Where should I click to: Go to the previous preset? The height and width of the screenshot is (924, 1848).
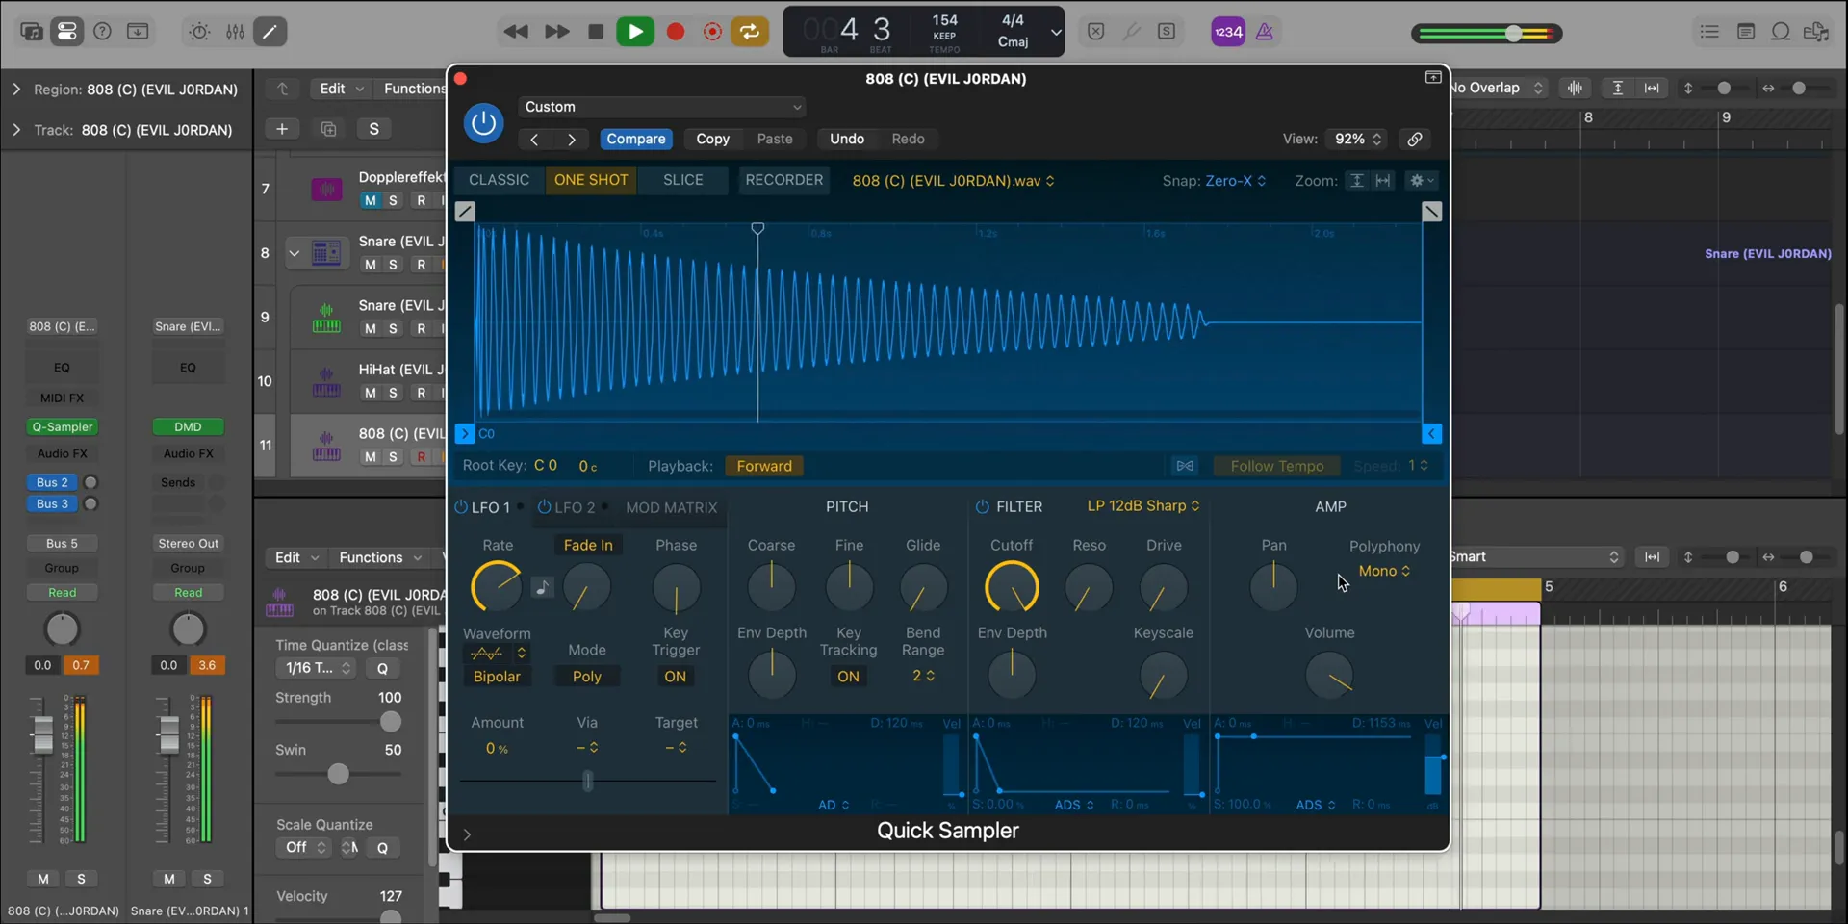(534, 140)
